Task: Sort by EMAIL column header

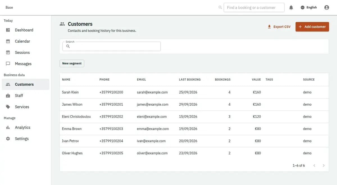Action: point(141,80)
